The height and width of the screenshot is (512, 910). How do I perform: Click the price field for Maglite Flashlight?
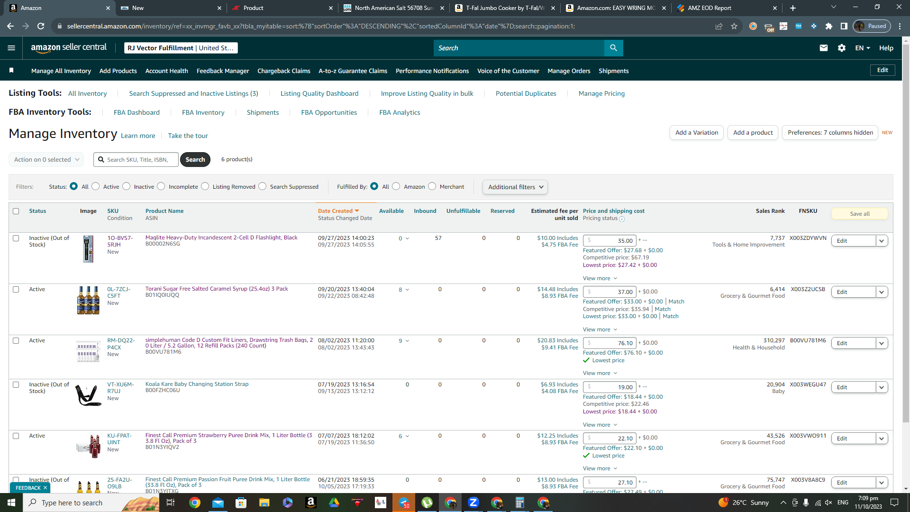610,240
